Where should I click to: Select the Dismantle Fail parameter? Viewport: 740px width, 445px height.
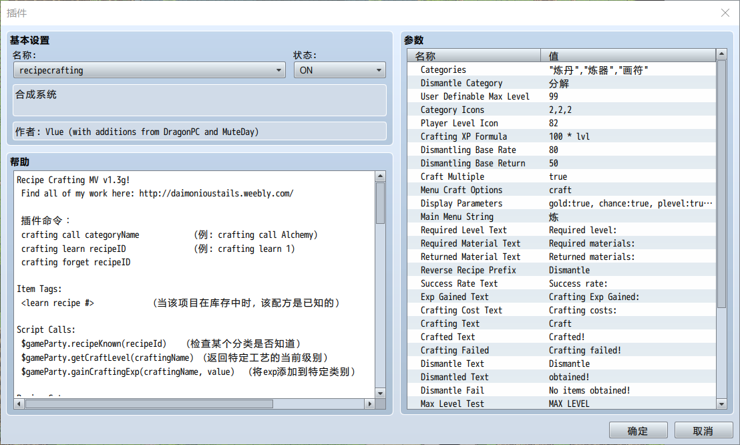coord(562,391)
